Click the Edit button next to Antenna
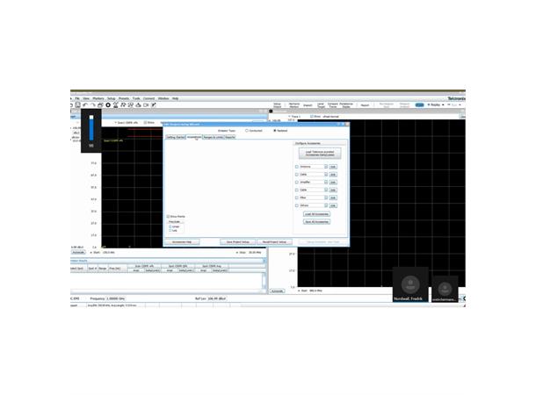This screenshot has width=536, height=395. coord(333,166)
